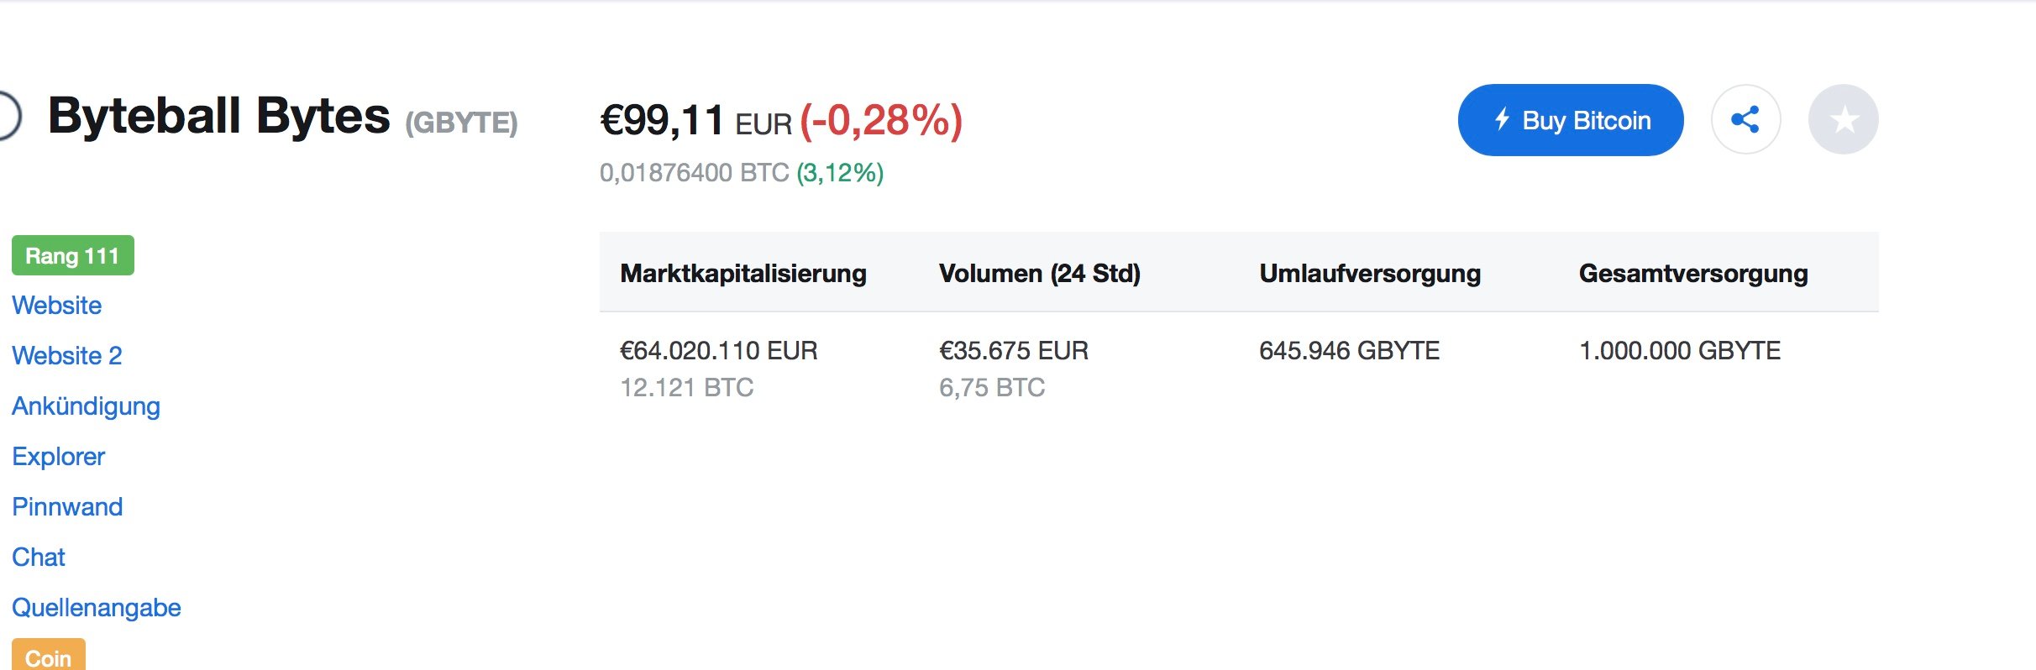Open the Chat link
This screenshot has width=2036, height=670.
38,557
